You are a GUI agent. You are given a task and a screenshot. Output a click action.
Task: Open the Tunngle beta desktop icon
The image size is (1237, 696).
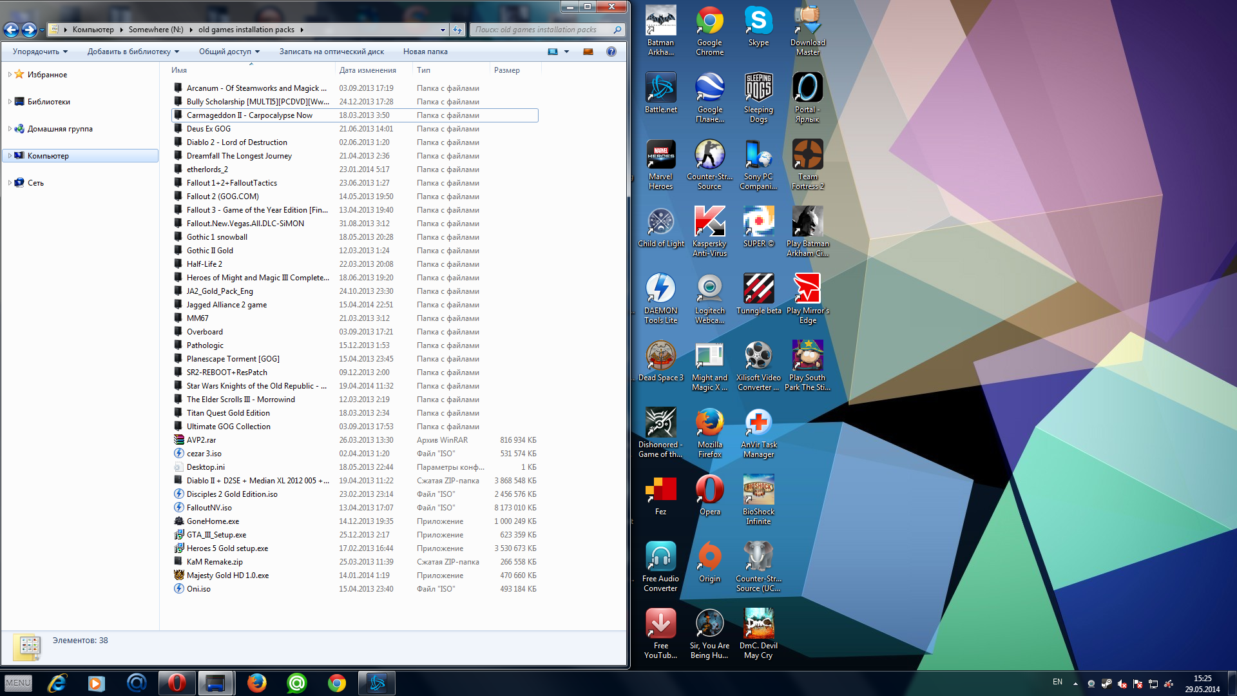(758, 294)
